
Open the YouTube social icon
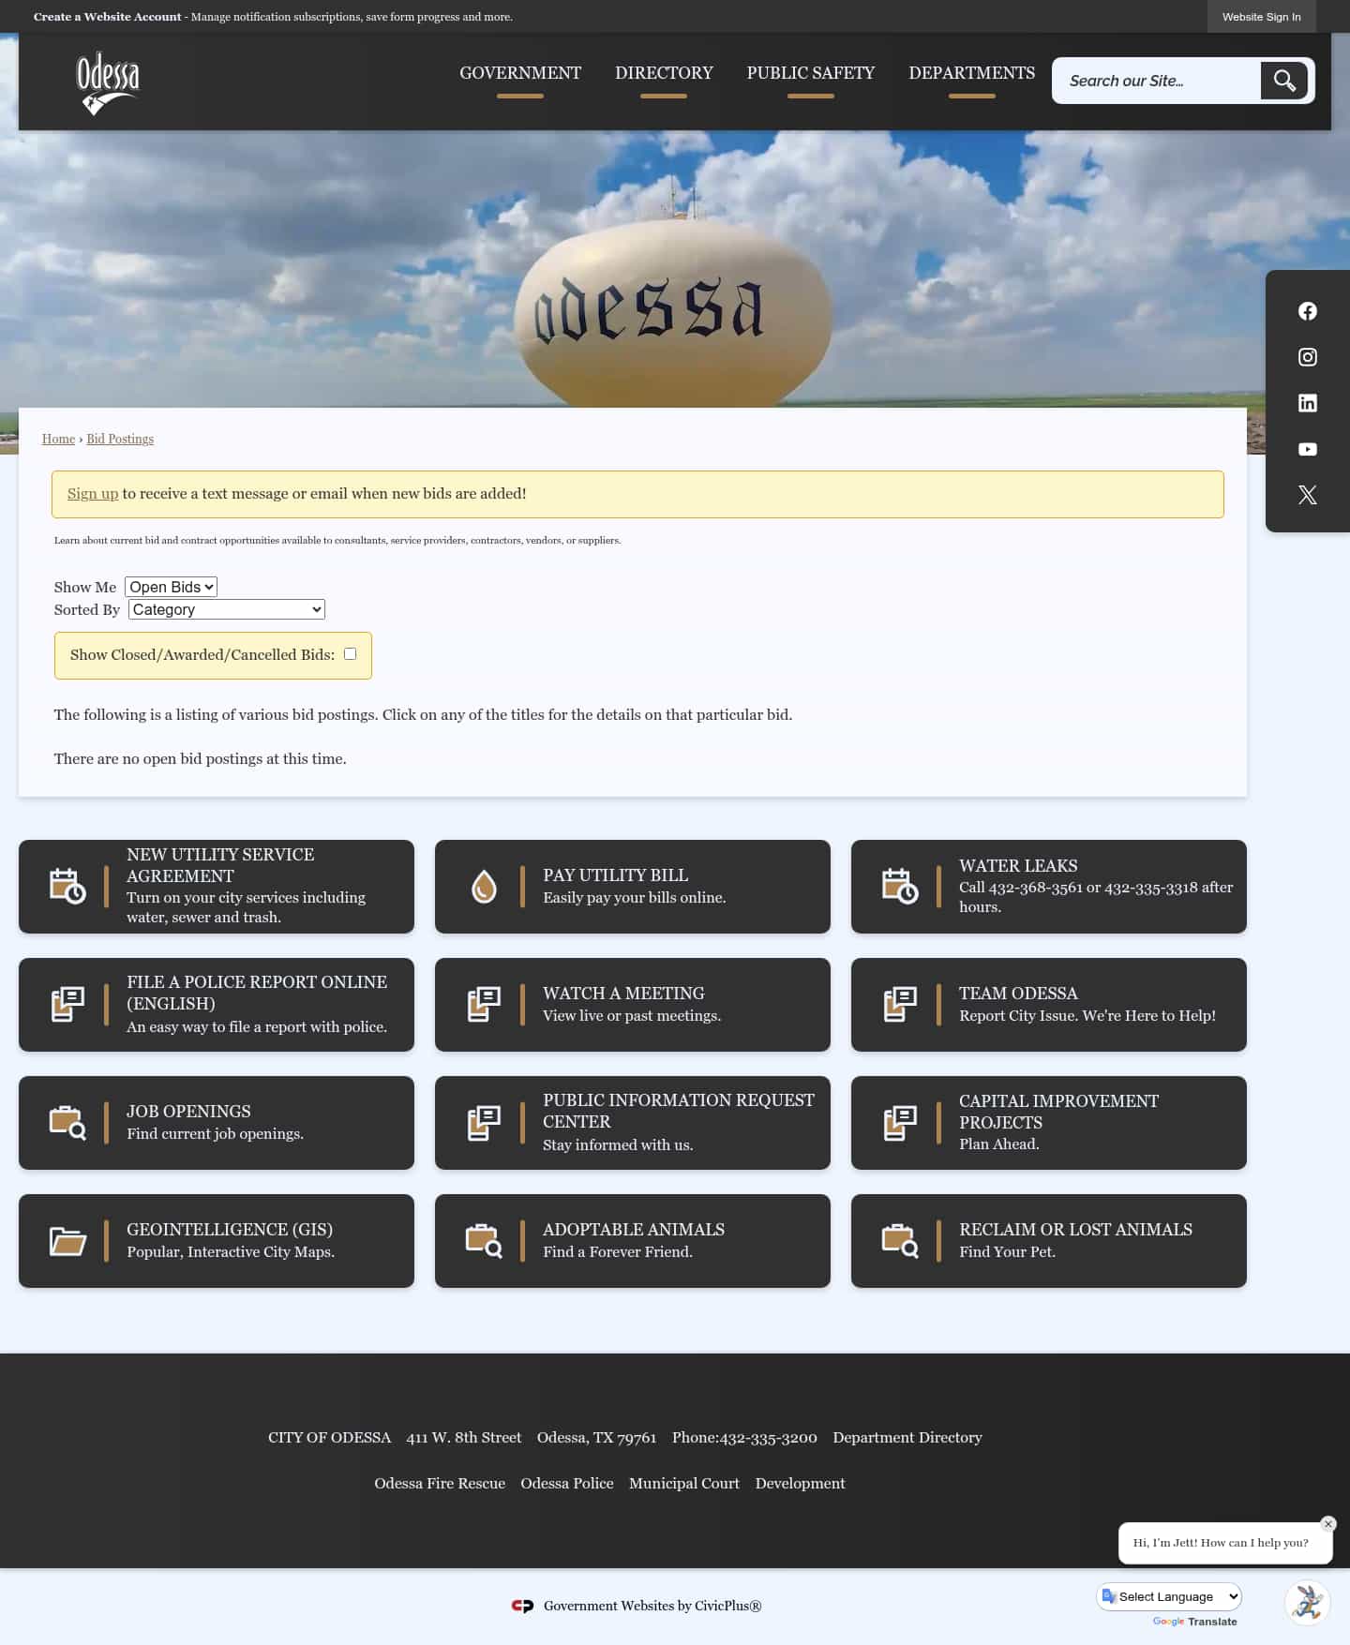coord(1308,449)
